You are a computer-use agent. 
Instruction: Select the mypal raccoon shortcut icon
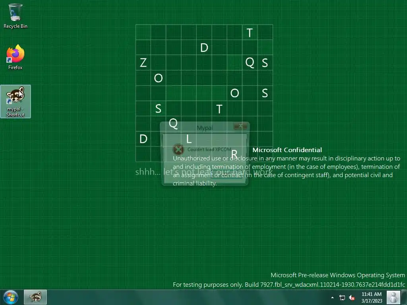point(16,101)
